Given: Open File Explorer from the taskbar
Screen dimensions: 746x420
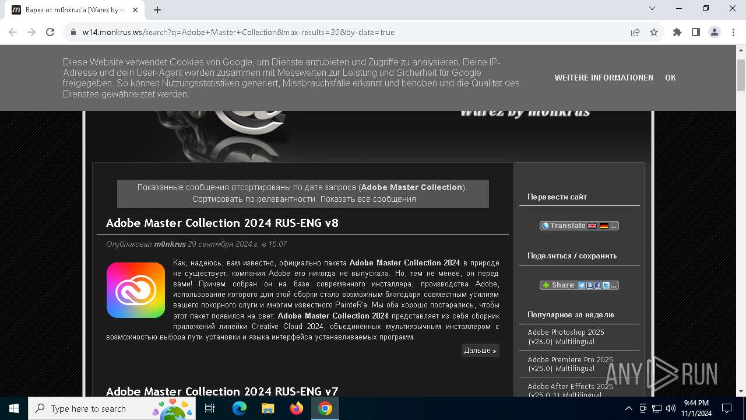Looking at the screenshot, I should (268, 408).
